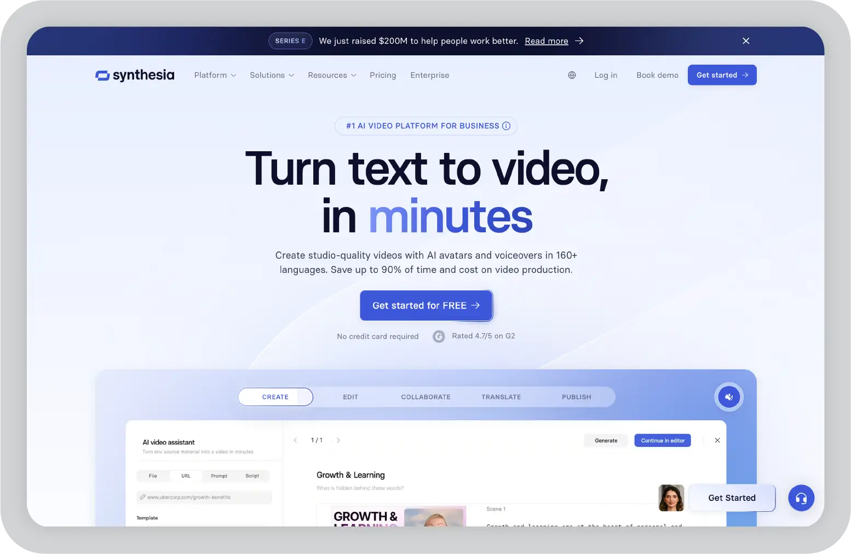This screenshot has width=851, height=554.
Task: Close the AI video assistant panel
Action: point(717,441)
